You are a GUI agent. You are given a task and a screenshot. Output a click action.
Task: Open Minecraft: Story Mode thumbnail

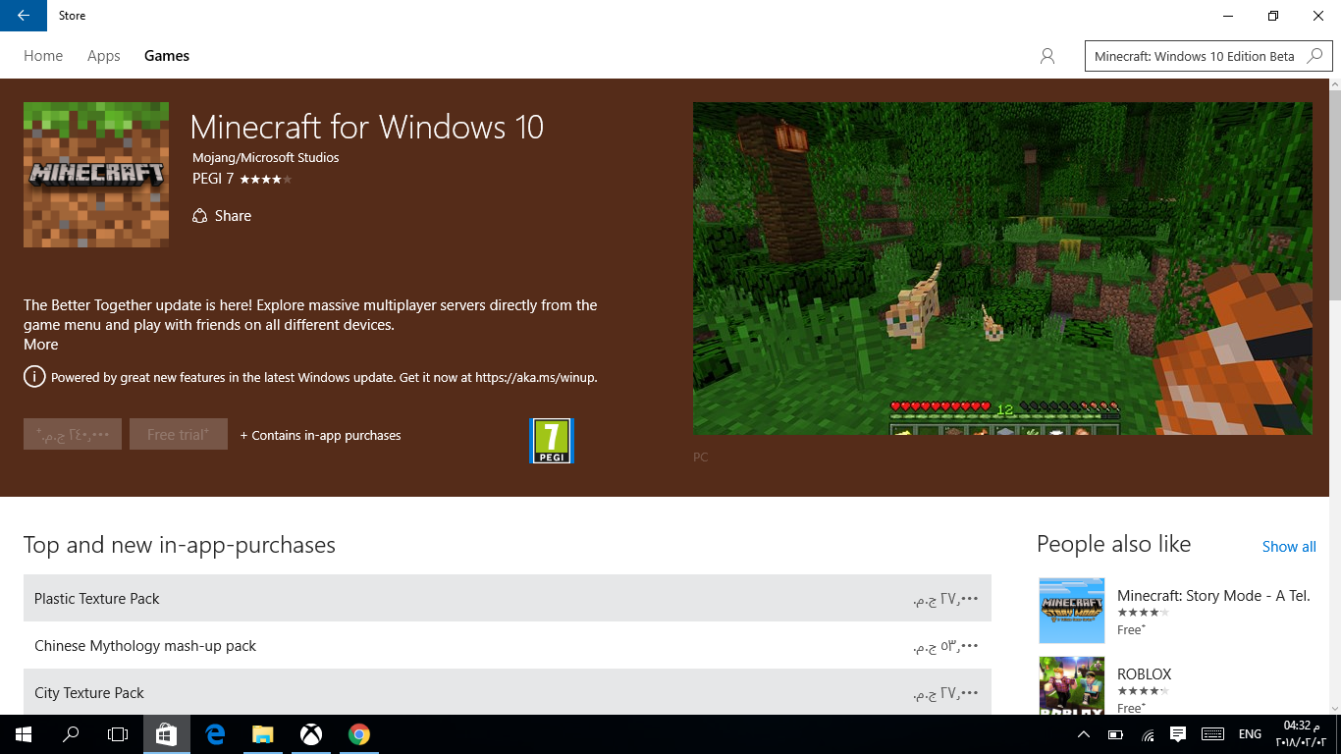click(1072, 611)
